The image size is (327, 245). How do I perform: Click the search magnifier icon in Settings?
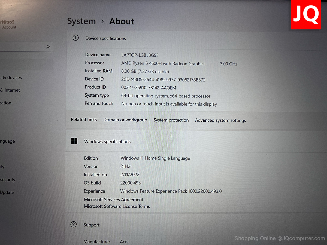(48, 47)
